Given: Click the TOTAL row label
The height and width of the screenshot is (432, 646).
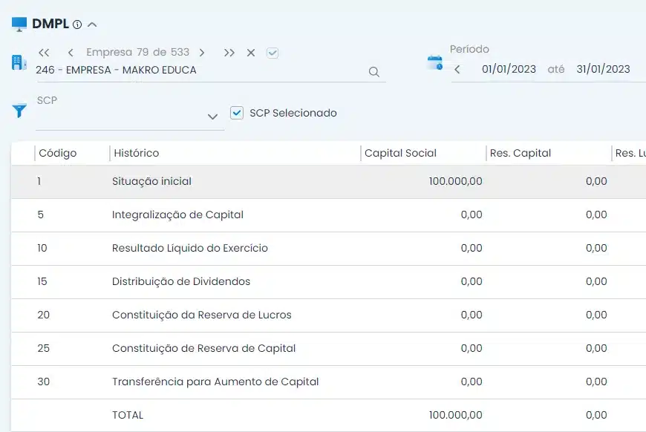Looking at the screenshot, I should [x=128, y=415].
